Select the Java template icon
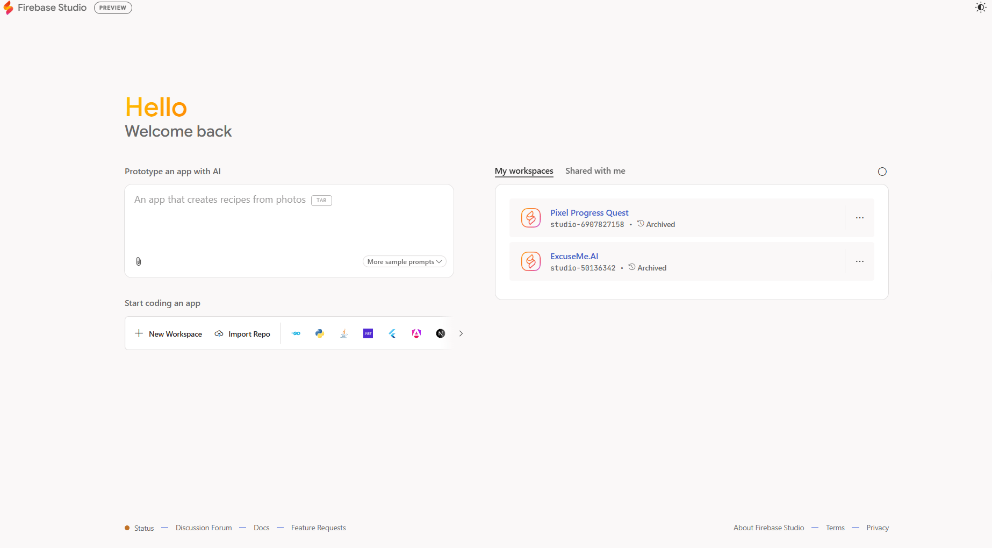992x548 pixels. [x=344, y=333]
